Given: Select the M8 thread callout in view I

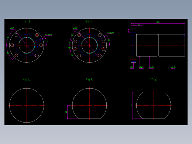Looking at the screenshot, I should tap(48, 35).
